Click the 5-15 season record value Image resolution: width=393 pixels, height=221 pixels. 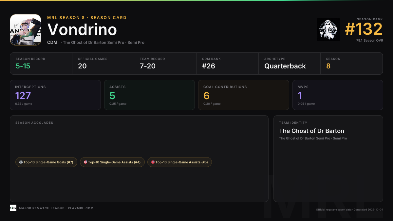[23, 66]
